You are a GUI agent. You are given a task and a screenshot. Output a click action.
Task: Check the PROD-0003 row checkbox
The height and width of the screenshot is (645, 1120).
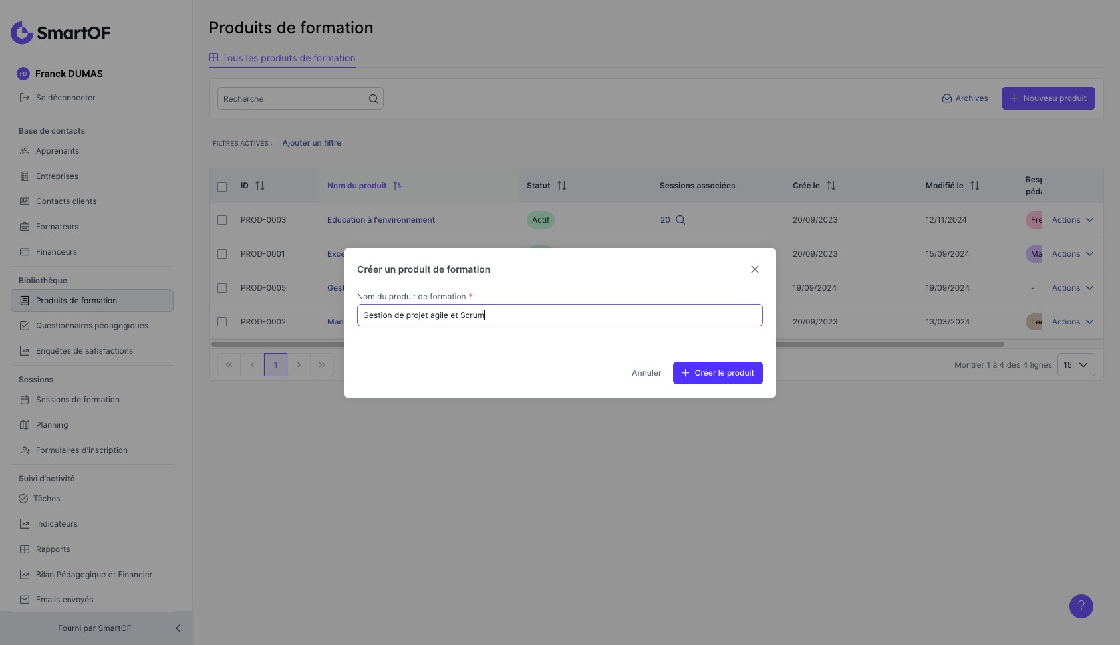pyautogui.click(x=222, y=220)
